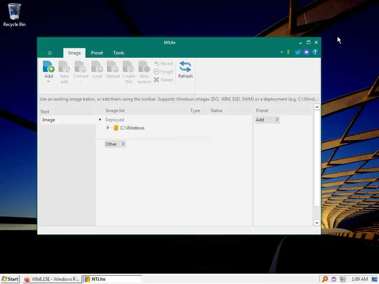Click the Preset column header
The image size is (379, 284).
(x=262, y=111)
